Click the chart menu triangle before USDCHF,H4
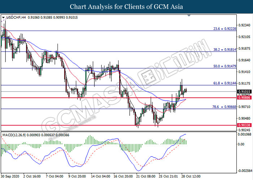 [3, 18]
